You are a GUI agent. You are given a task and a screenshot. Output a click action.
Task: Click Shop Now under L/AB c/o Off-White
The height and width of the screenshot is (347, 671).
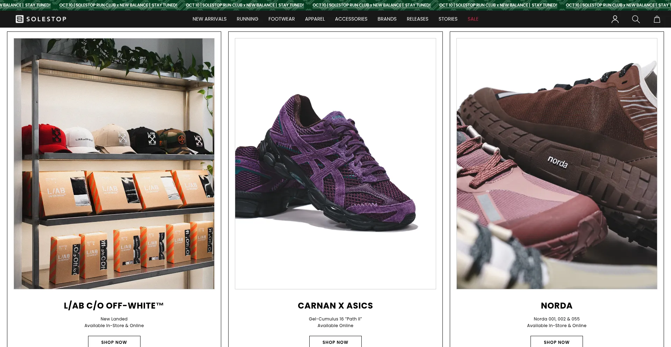[x=114, y=342]
